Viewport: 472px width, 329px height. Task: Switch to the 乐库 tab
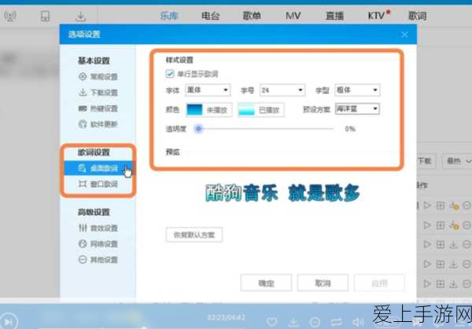pyautogui.click(x=169, y=16)
